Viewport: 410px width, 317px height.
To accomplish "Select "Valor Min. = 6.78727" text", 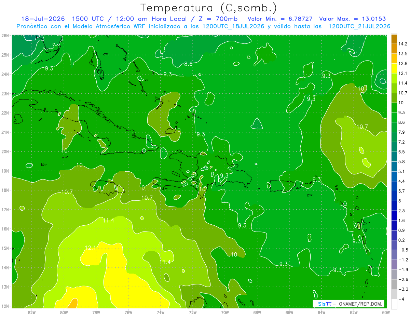I will coord(280,19).
